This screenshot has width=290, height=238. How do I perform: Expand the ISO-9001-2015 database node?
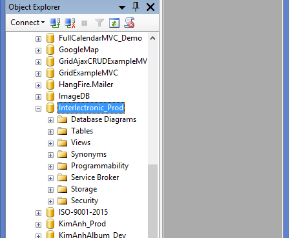point(38,213)
